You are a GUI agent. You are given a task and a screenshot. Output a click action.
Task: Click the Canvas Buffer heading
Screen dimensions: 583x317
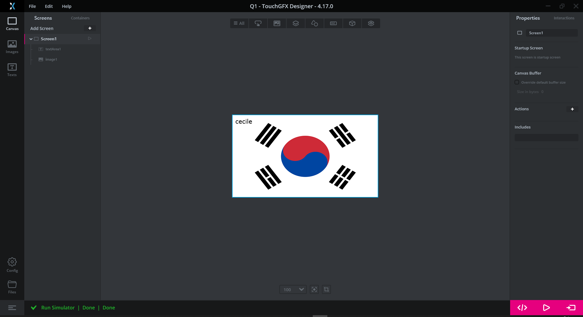(x=528, y=73)
